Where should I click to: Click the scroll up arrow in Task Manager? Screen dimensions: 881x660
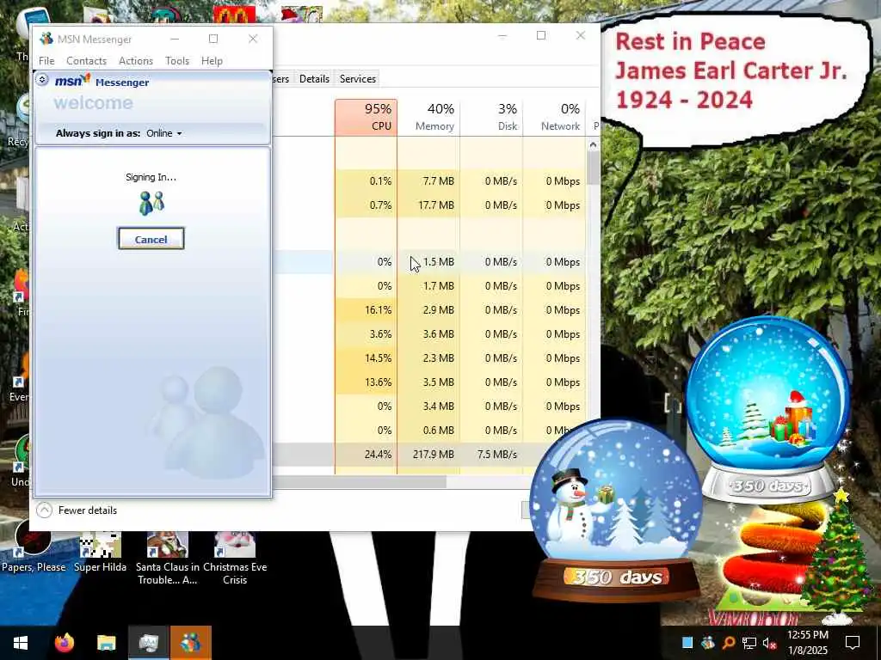(x=593, y=144)
